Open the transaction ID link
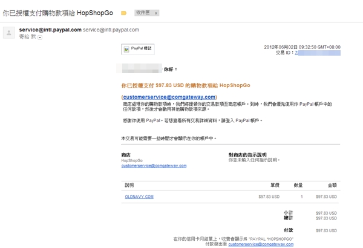Screen dimensions: 363x248 pyautogui.click(x=318, y=53)
